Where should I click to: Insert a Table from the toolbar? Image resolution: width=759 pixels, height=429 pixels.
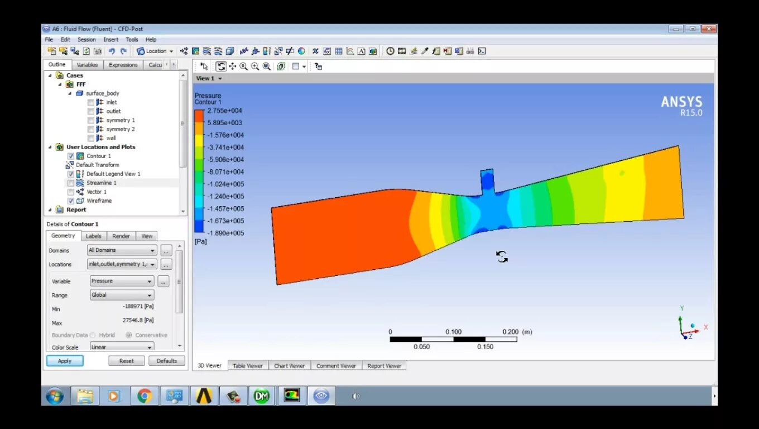pos(338,51)
